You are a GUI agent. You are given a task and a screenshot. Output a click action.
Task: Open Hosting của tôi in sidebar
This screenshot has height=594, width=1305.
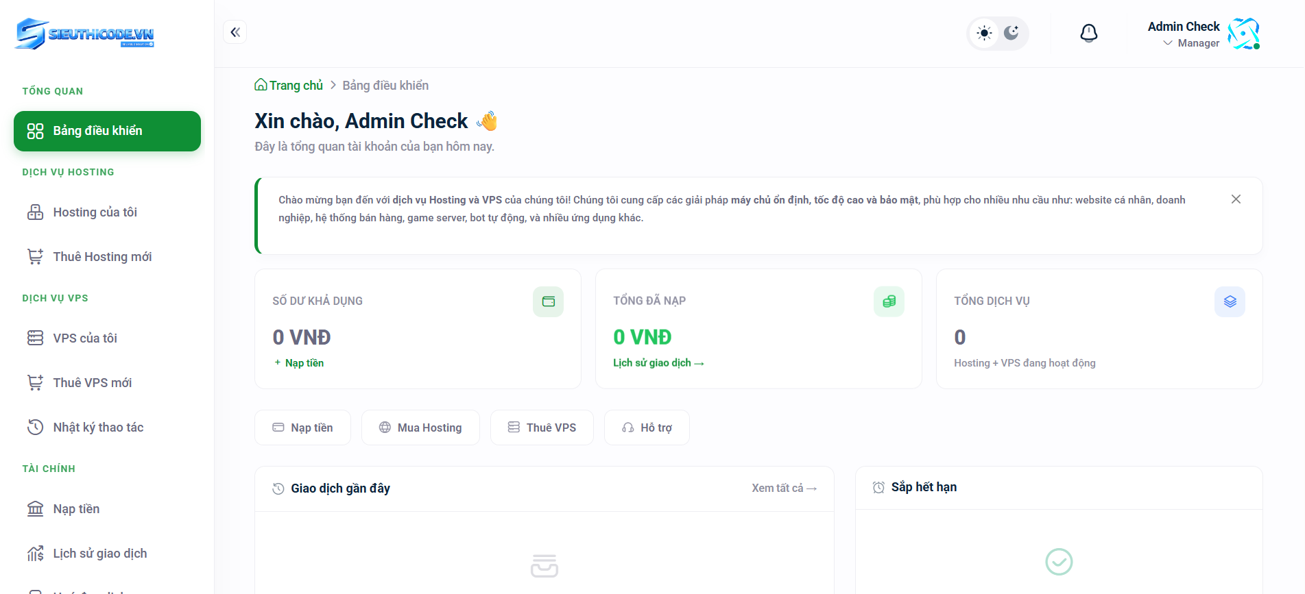point(95,212)
